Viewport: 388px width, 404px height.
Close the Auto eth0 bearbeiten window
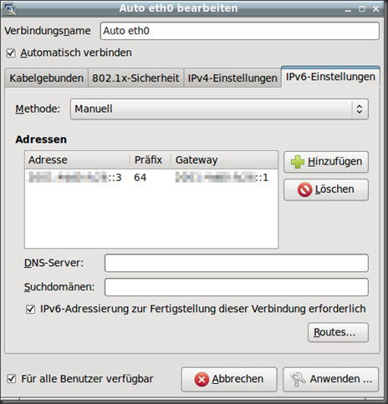point(375,9)
